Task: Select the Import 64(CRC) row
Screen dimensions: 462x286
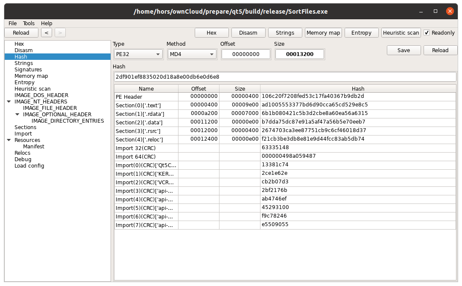Action: 285,157
